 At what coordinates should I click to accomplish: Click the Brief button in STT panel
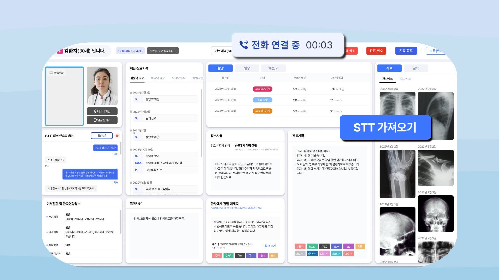coord(102,136)
